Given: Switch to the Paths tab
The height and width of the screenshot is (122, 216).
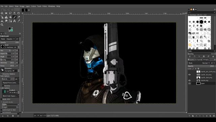Looking at the screenshot, I should coord(206,60).
